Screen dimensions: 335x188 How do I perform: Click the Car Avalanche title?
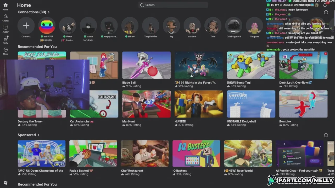(x=82, y=121)
